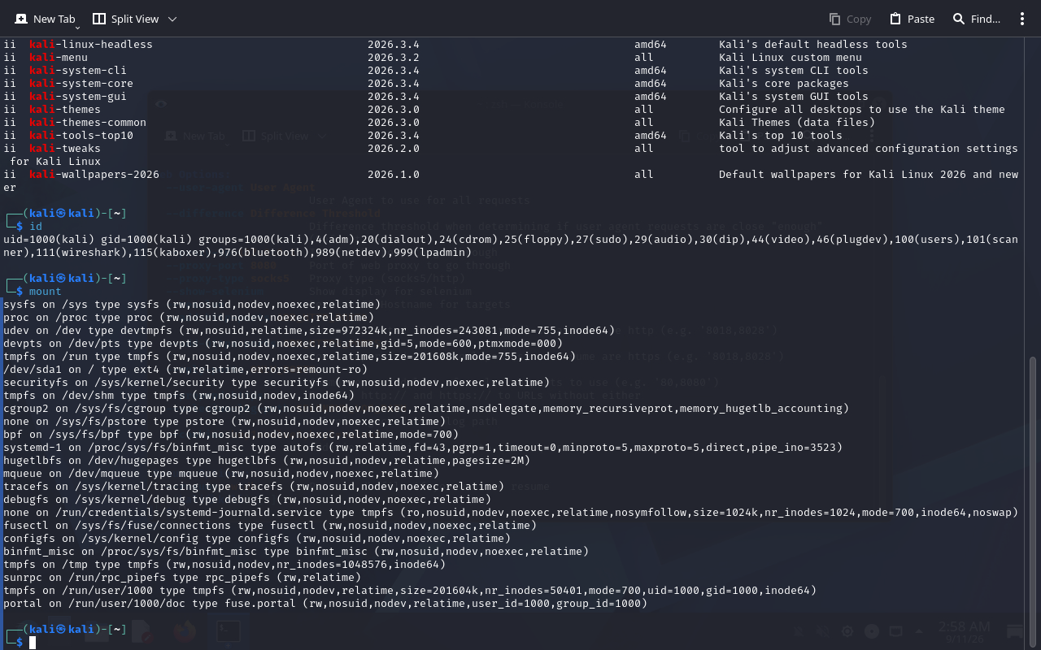1041x650 pixels.
Task: Launch Firefox from the faint taskbar
Action: [x=185, y=631]
